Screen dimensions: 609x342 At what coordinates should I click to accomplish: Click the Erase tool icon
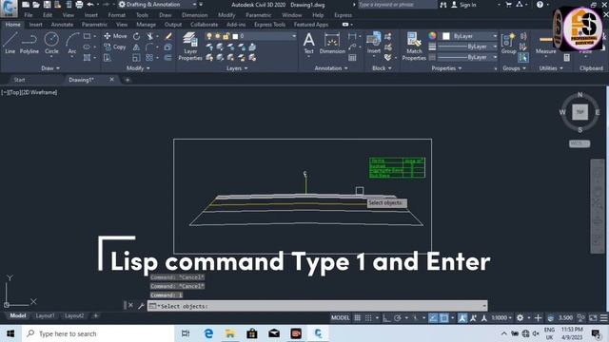pyautogui.click(x=168, y=36)
